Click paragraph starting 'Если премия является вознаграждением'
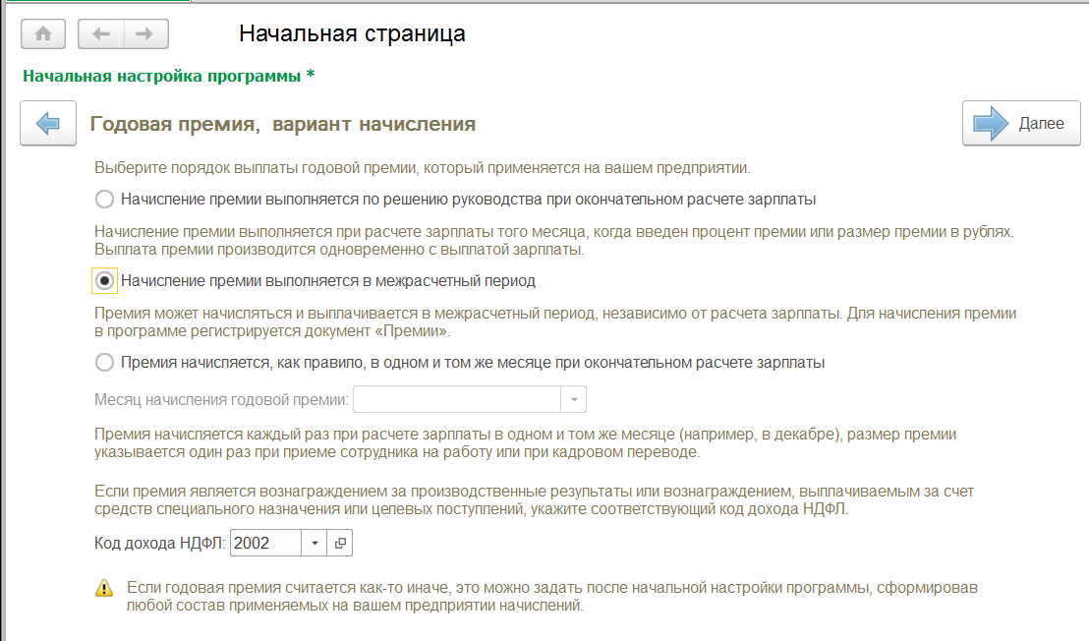Screen dimensions: 1089x641 click(x=534, y=500)
